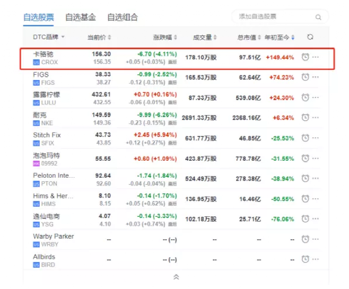Set price alert for CROX row
349x289 pixels.
coord(305,57)
